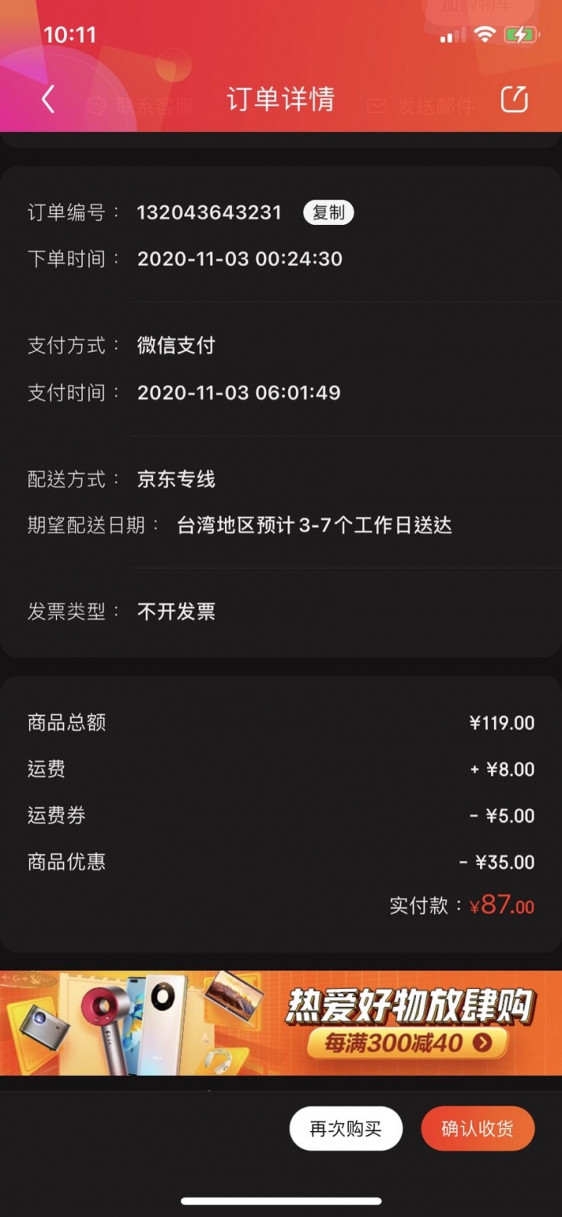Confirm receipt with 确认收货 button

point(478,1128)
